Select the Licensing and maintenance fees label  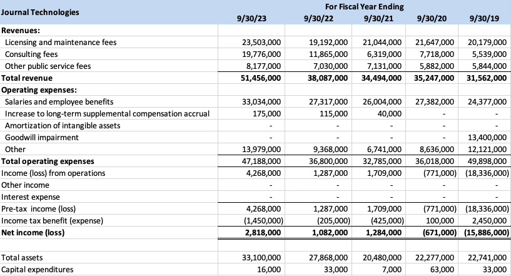click(61, 42)
